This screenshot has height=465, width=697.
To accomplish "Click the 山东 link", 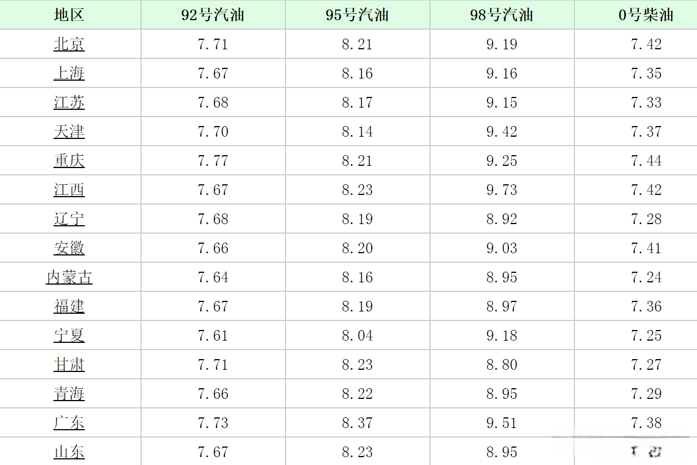I will tap(69, 452).
